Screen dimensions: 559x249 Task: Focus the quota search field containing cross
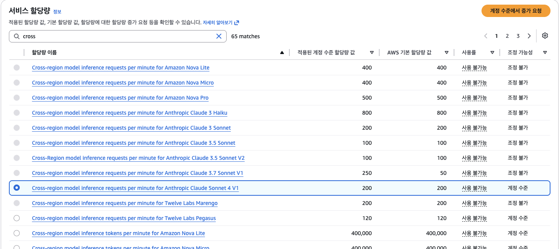click(x=118, y=36)
